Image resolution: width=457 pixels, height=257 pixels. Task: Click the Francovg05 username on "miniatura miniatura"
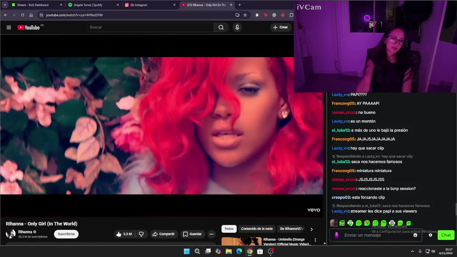coord(343,171)
